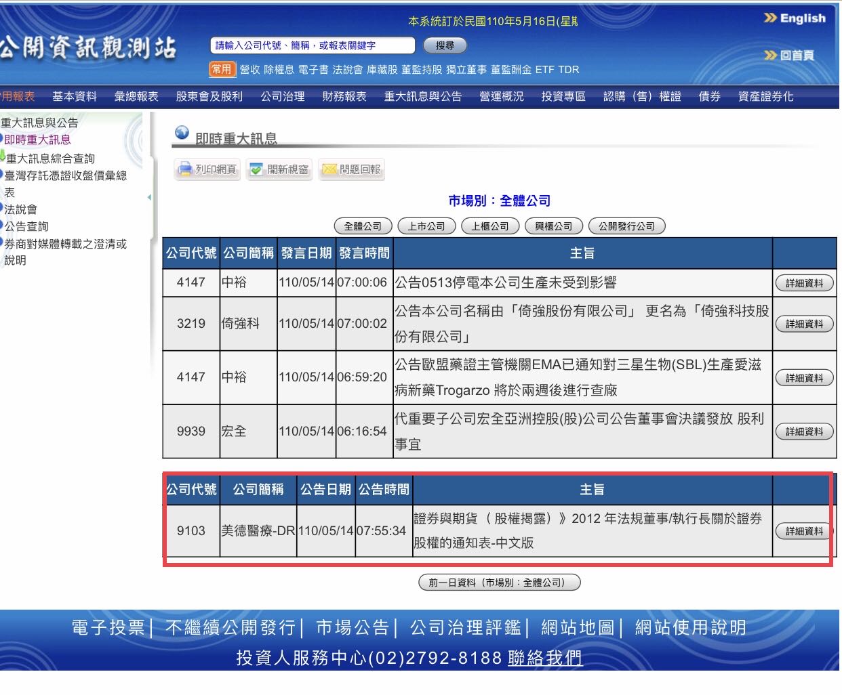
Task: View 詳細資料 for 美德醫療-DR row
Action: (804, 531)
